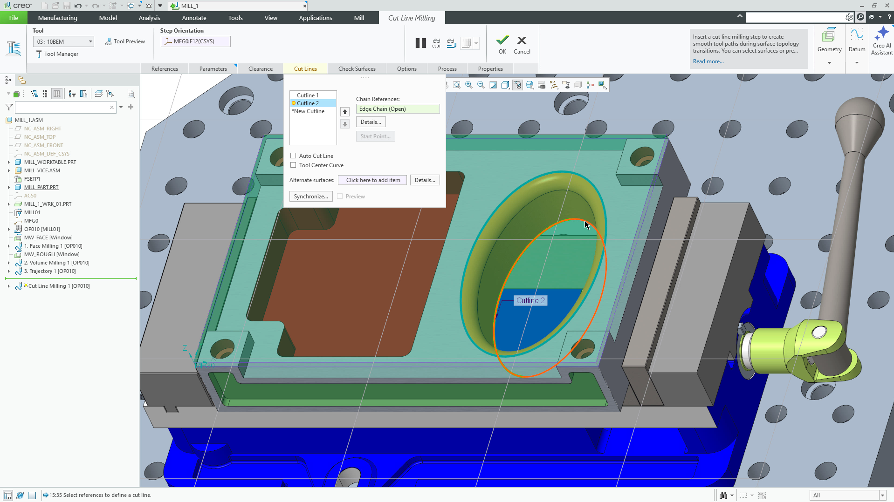Viewport: 894px width, 502px height.
Task: Click the CL data display icon
Action: pyautogui.click(x=436, y=43)
